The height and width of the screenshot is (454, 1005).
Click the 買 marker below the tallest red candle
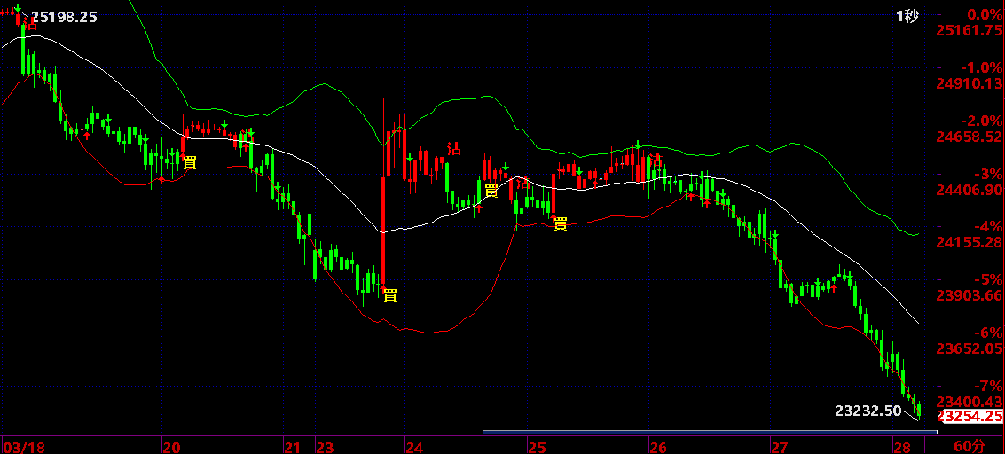click(389, 295)
